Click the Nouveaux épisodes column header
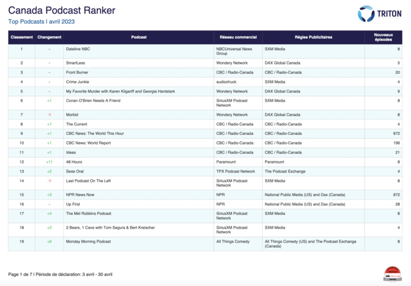The height and width of the screenshot is (286, 411). pyautogui.click(x=383, y=37)
